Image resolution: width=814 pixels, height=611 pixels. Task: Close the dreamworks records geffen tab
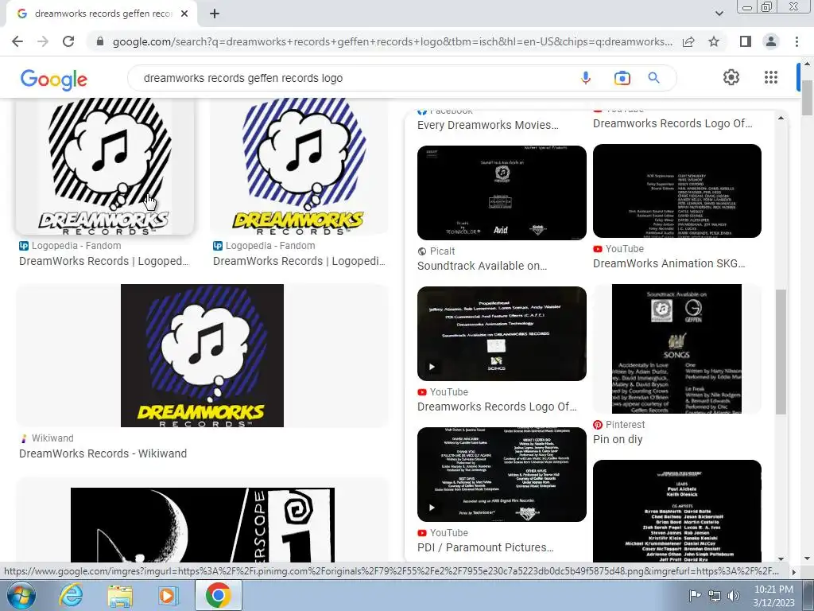(184, 14)
